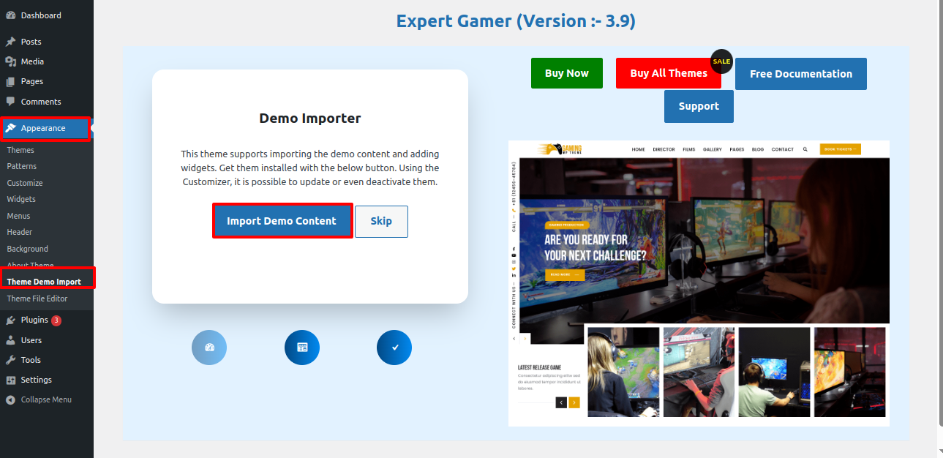Open the Customize submenu item
This screenshot has height=458, width=943.
[x=25, y=183]
